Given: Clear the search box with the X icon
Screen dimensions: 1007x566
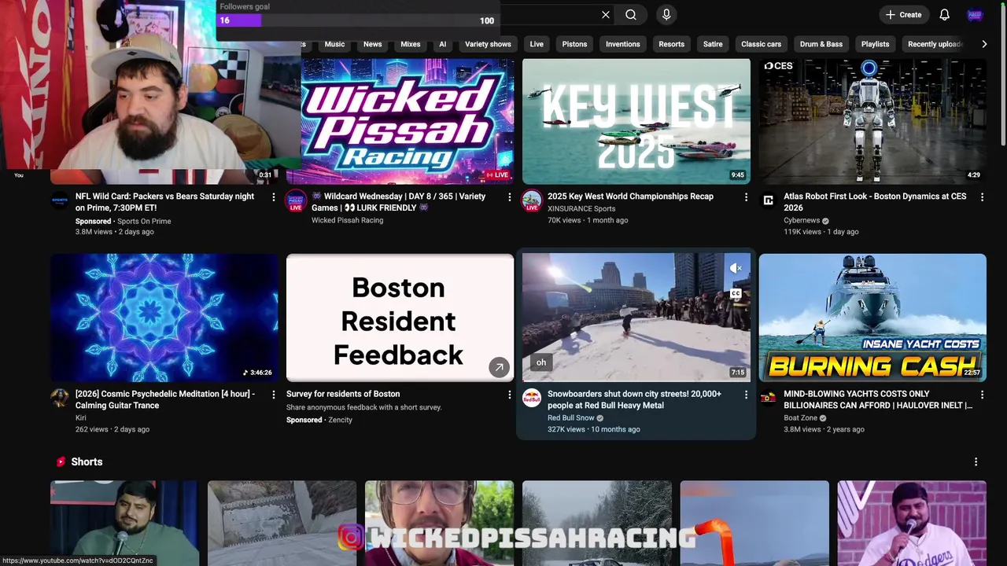Looking at the screenshot, I should click(606, 15).
